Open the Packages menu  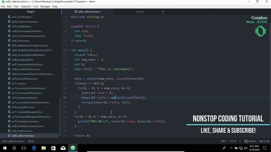point(45,7)
